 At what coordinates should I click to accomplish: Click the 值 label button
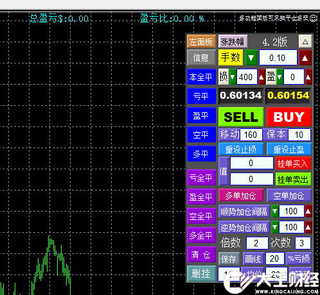(x=224, y=171)
